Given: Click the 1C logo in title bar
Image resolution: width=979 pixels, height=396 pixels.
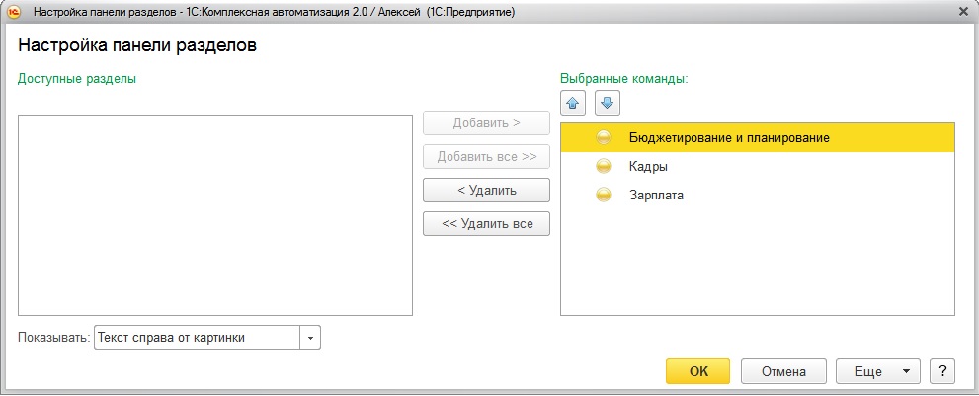Looking at the screenshot, I should pos(14,11).
